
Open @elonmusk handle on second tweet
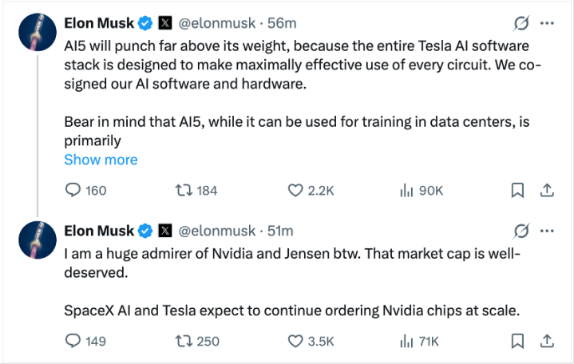216,231
